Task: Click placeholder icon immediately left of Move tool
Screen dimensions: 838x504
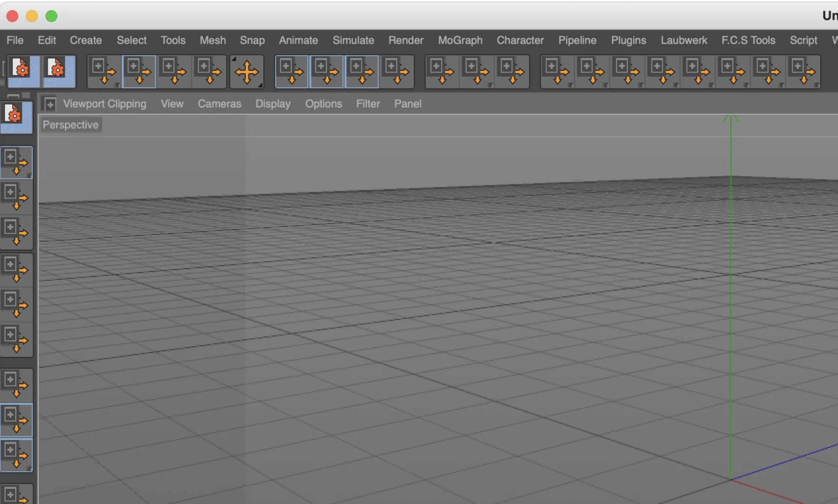Action: point(209,72)
